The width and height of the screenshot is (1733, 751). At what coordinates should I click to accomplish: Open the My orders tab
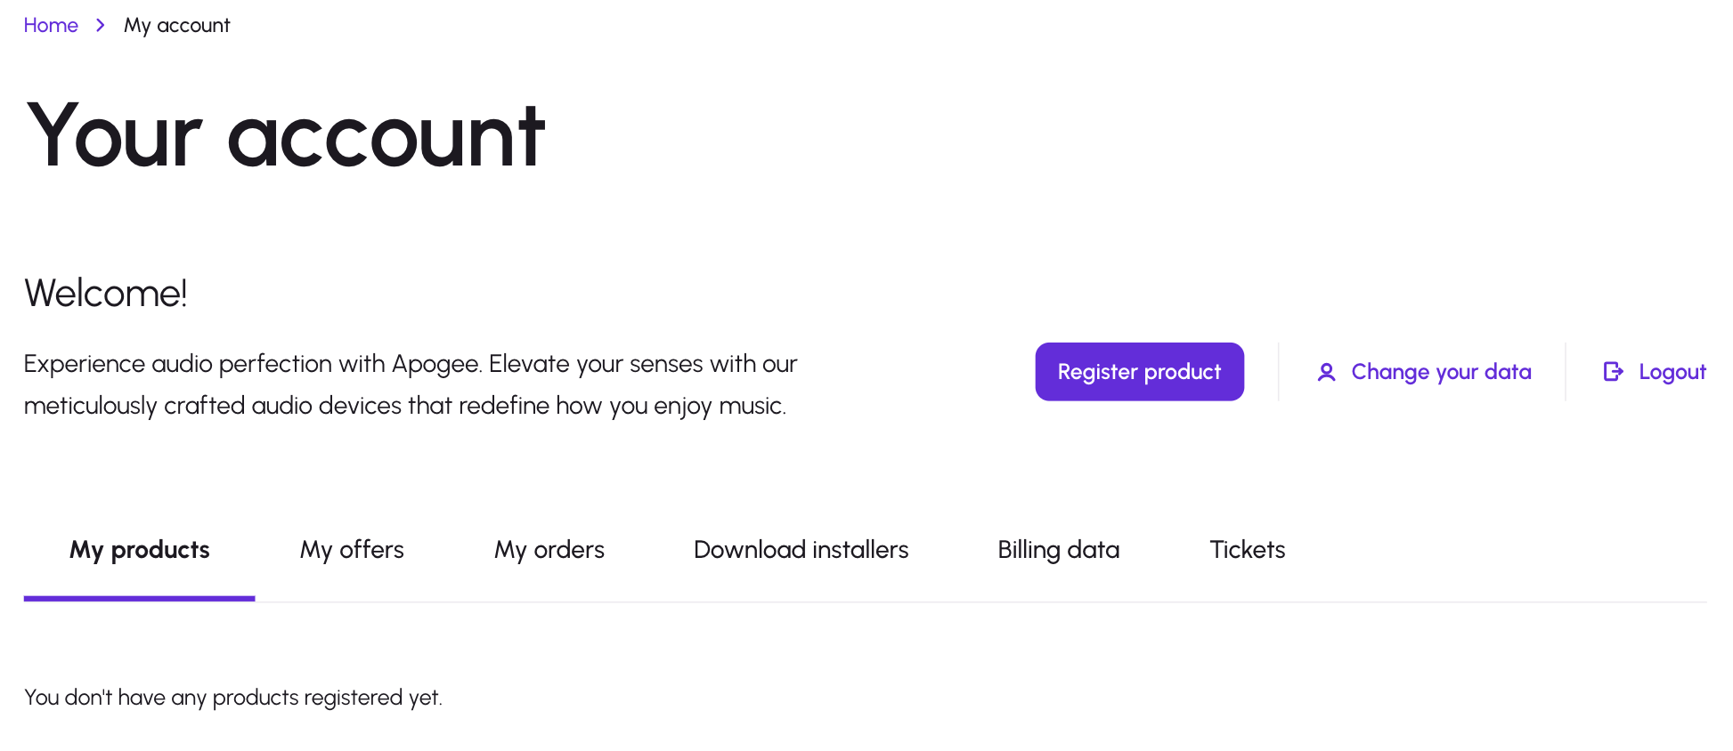coord(549,550)
